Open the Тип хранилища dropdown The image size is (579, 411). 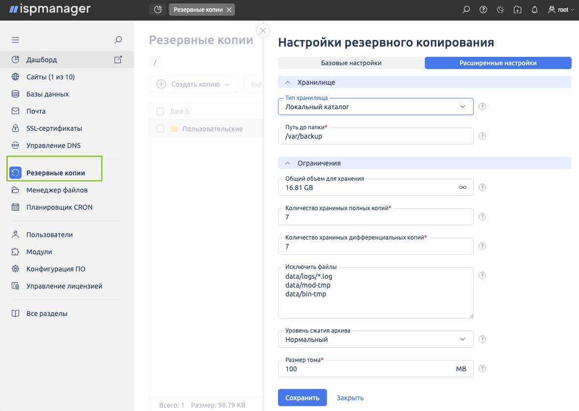click(375, 107)
